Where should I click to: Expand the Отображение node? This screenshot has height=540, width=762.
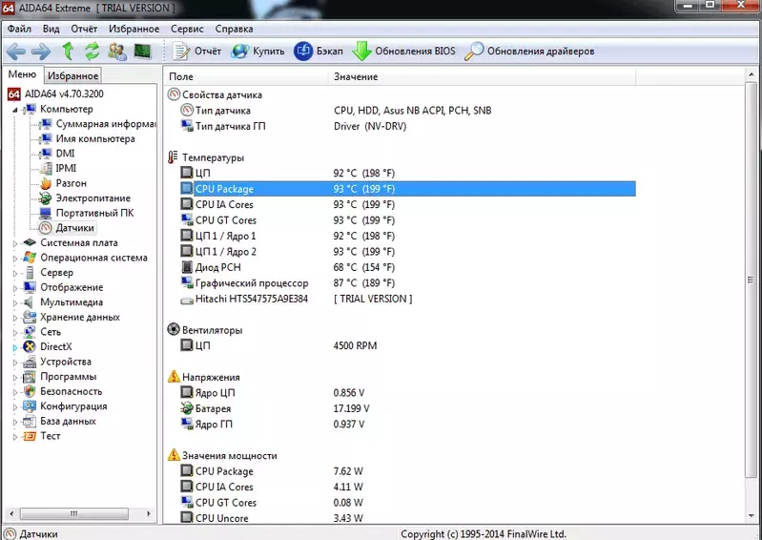14,288
